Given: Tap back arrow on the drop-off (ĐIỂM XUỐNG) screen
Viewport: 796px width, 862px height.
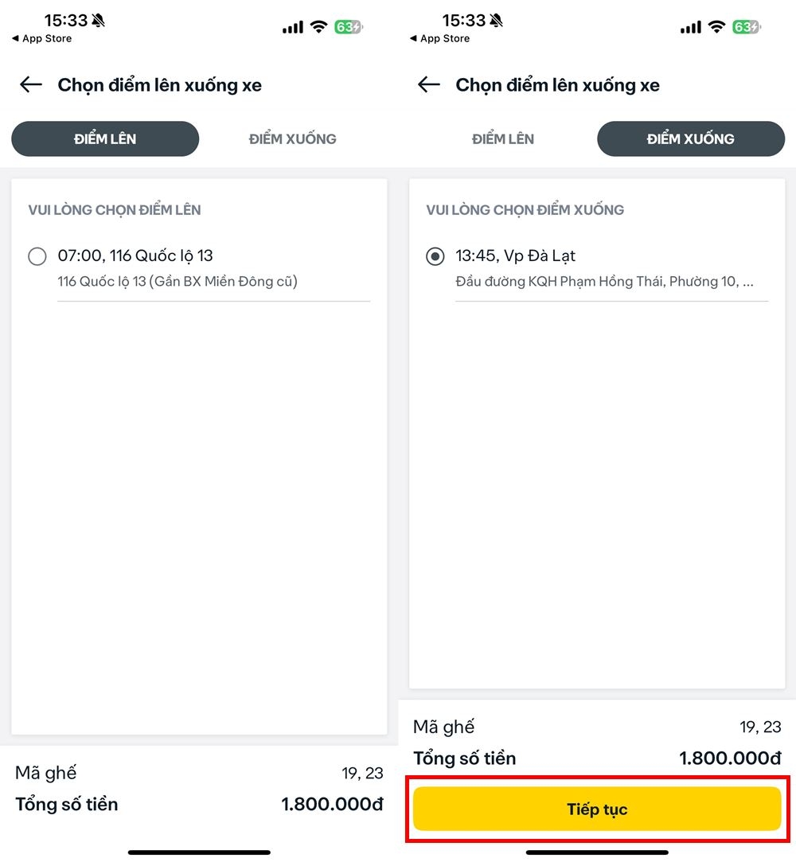Looking at the screenshot, I should coord(429,85).
